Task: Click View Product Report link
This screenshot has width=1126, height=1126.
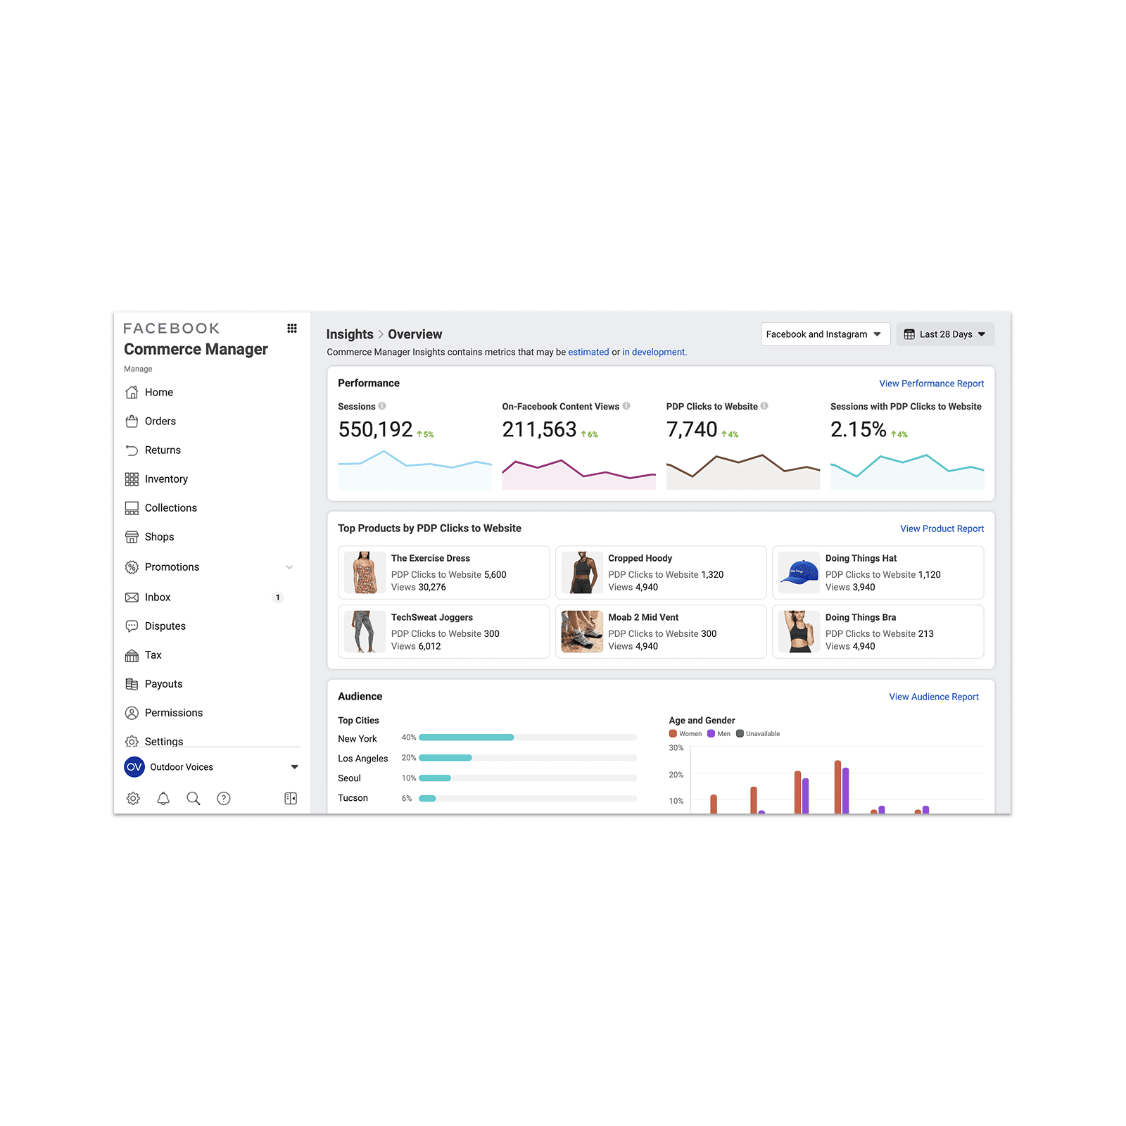Action: pos(942,529)
